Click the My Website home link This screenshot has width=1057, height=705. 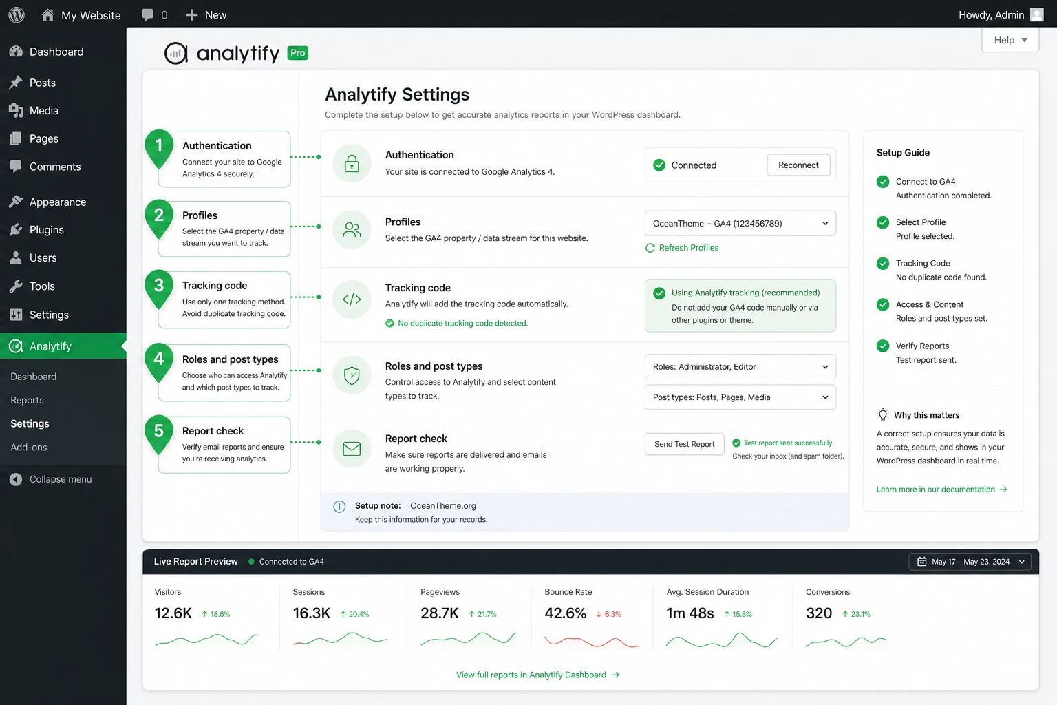(81, 15)
